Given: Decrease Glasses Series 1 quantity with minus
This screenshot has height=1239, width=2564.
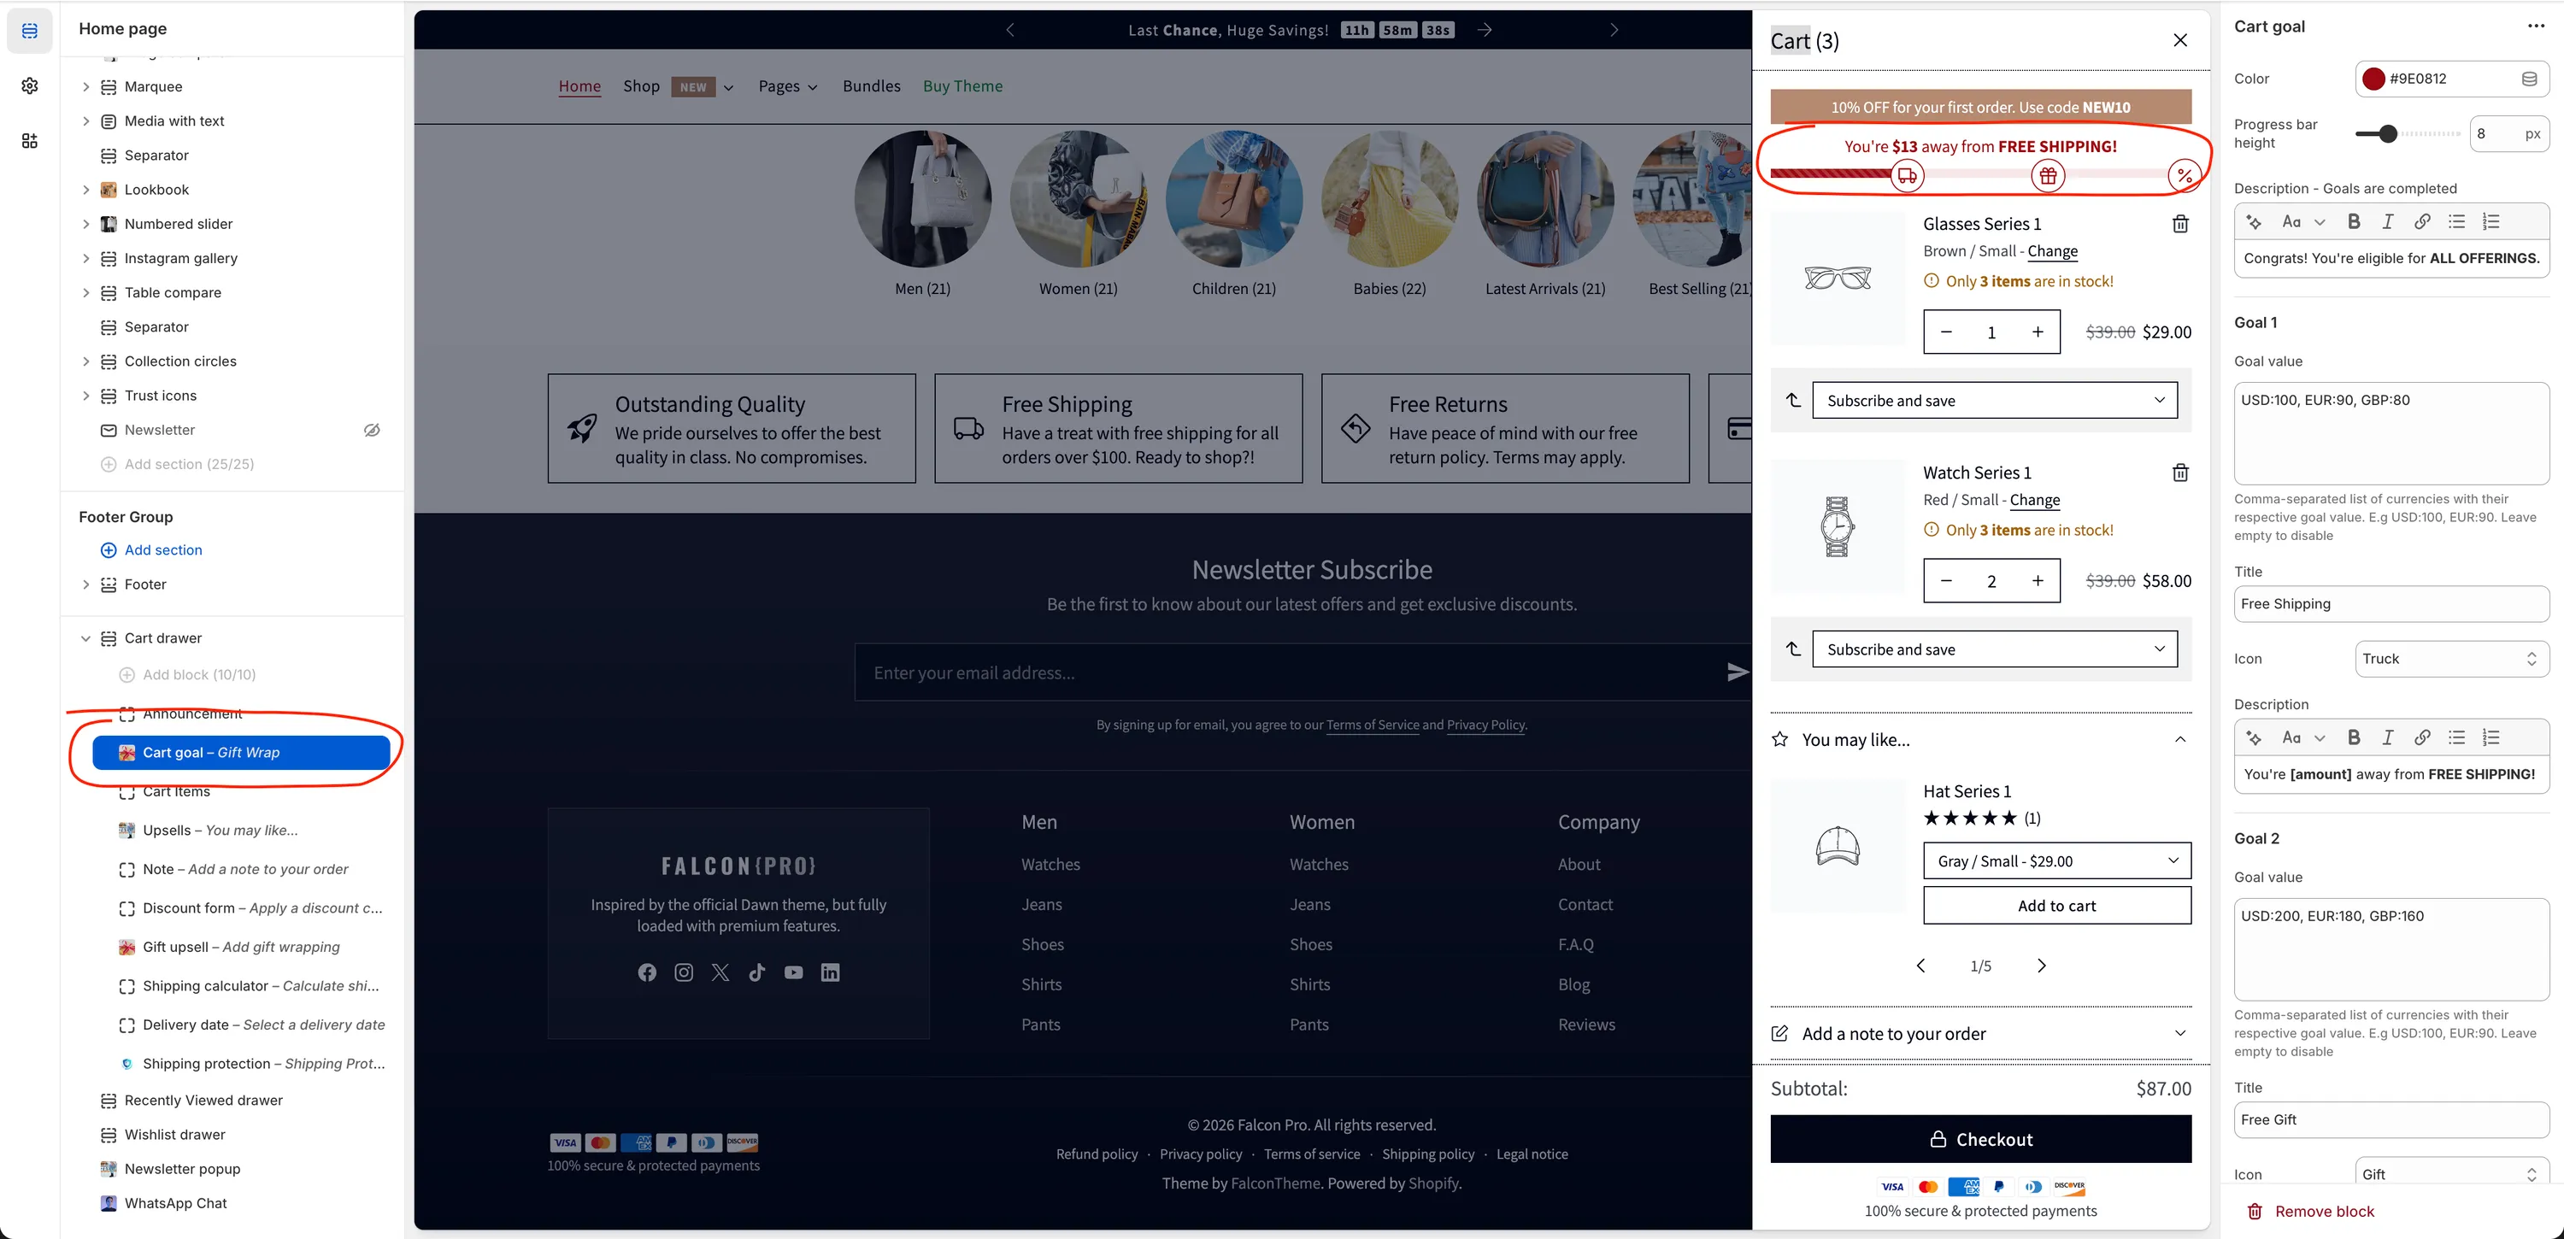Looking at the screenshot, I should tap(1946, 332).
